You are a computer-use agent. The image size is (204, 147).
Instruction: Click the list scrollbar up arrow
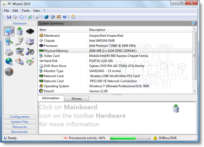[x=195, y=29]
